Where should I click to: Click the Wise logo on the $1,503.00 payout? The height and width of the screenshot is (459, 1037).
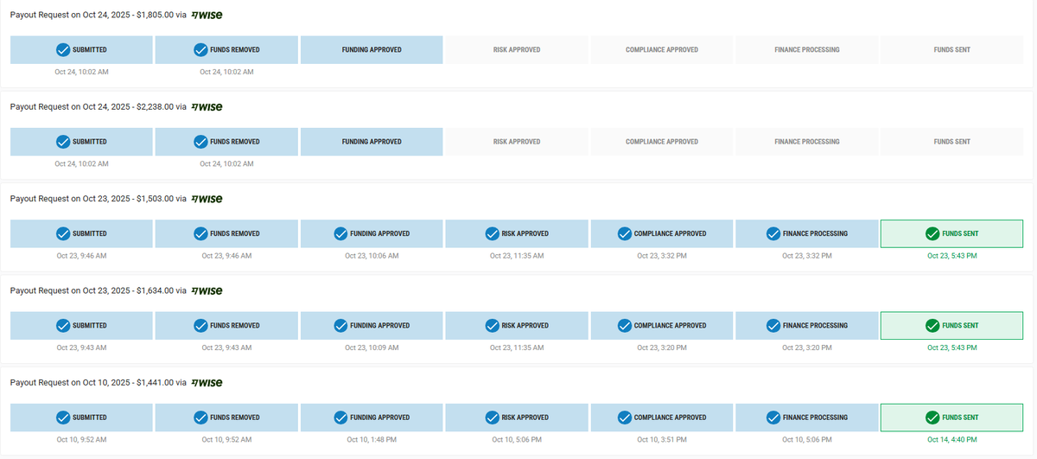coord(207,199)
